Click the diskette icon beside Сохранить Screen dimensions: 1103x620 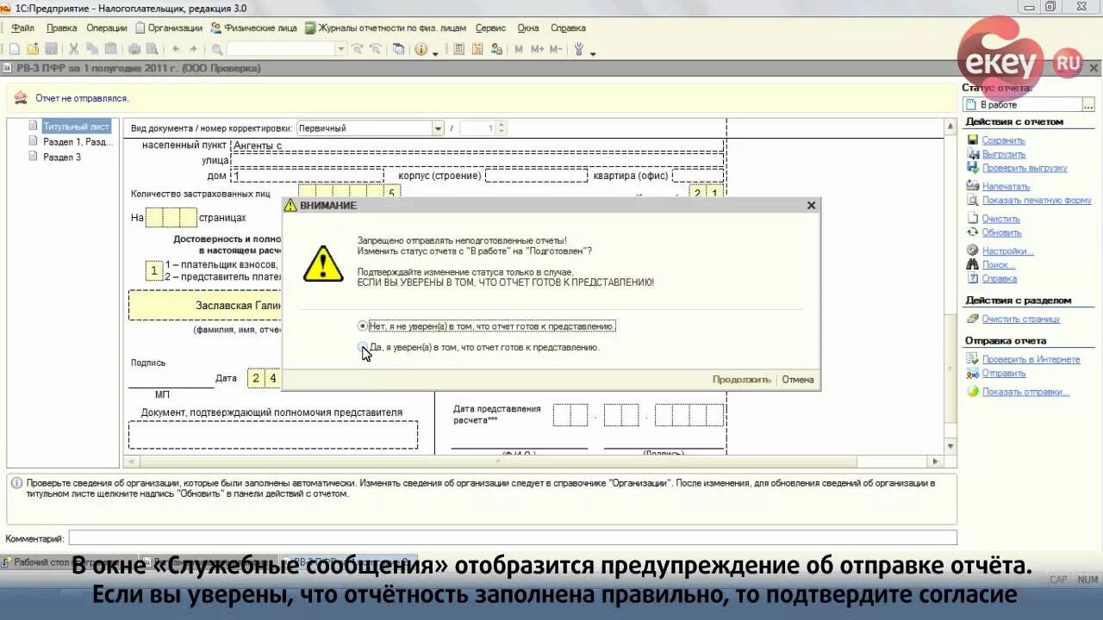[973, 140]
